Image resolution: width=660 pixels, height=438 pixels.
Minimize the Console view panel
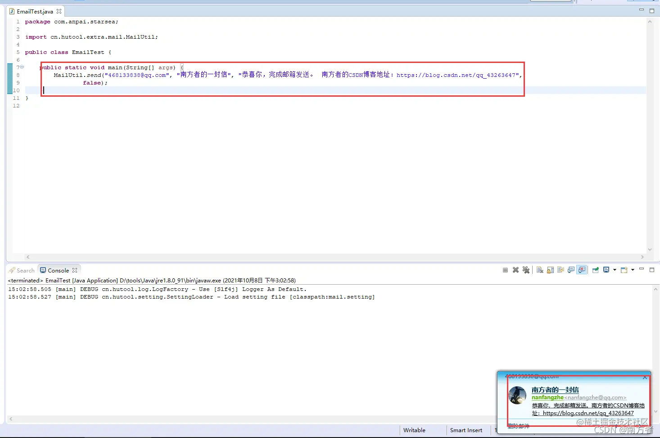(x=642, y=269)
